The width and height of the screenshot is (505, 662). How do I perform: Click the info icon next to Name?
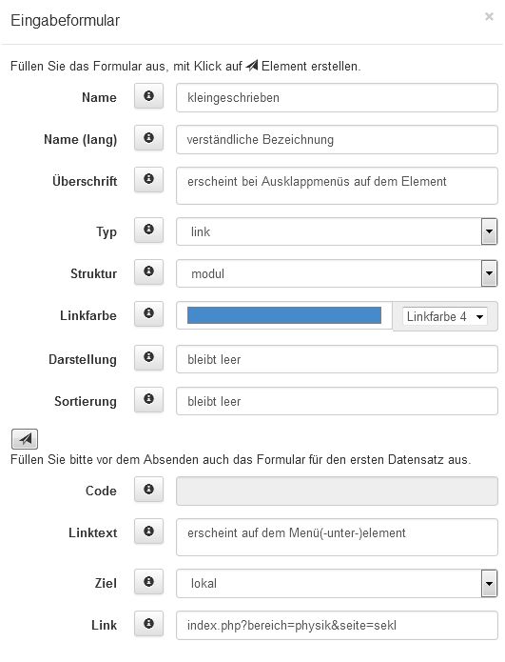148,97
